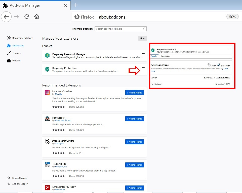Open Piro (piro_or) author link
The height and width of the screenshot is (193, 242).
coord(61,166)
